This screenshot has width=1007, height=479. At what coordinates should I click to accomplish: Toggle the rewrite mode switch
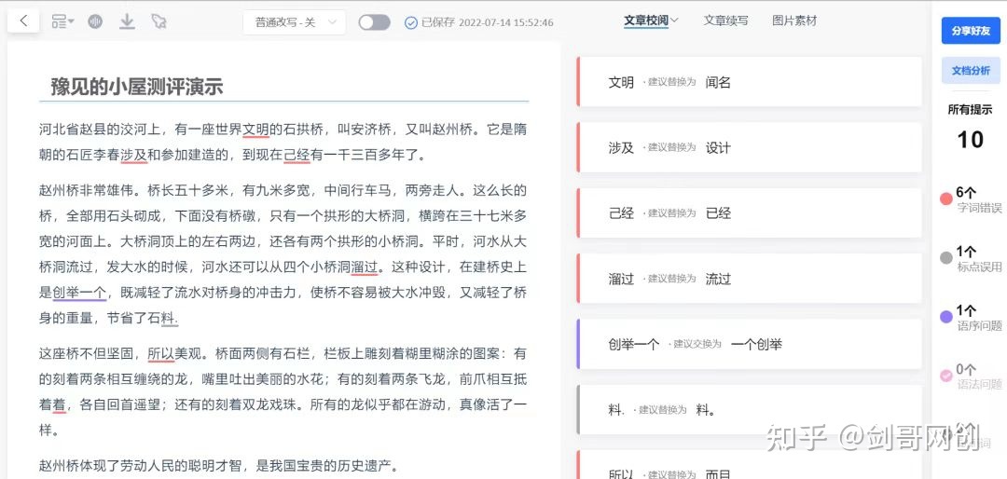374,22
